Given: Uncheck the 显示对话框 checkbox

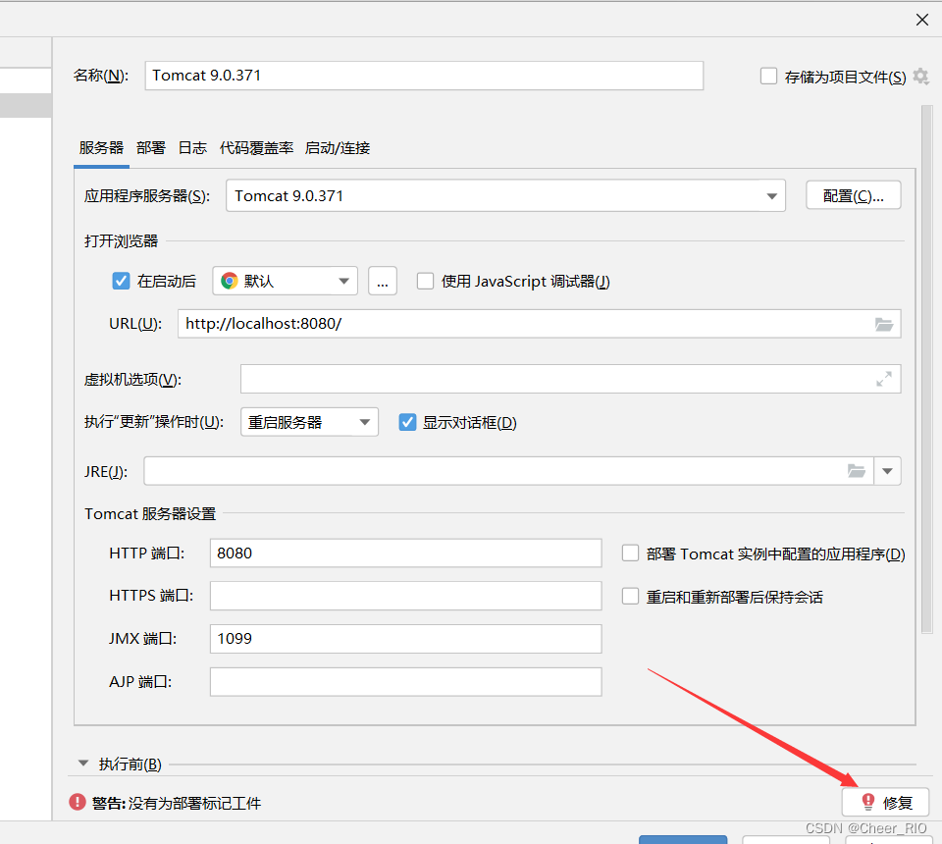Looking at the screenshot, I should [x=407, y=422].
